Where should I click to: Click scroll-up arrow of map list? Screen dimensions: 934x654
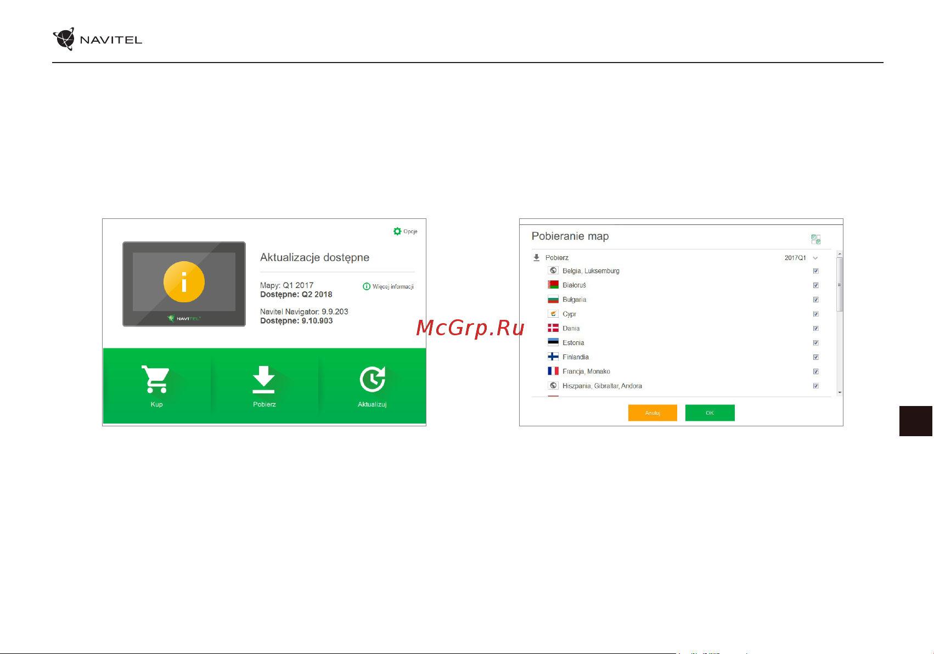pyautogui.click(x=840, y=254)
